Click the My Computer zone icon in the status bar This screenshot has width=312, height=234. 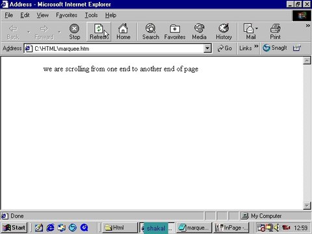tap(245, 216)
